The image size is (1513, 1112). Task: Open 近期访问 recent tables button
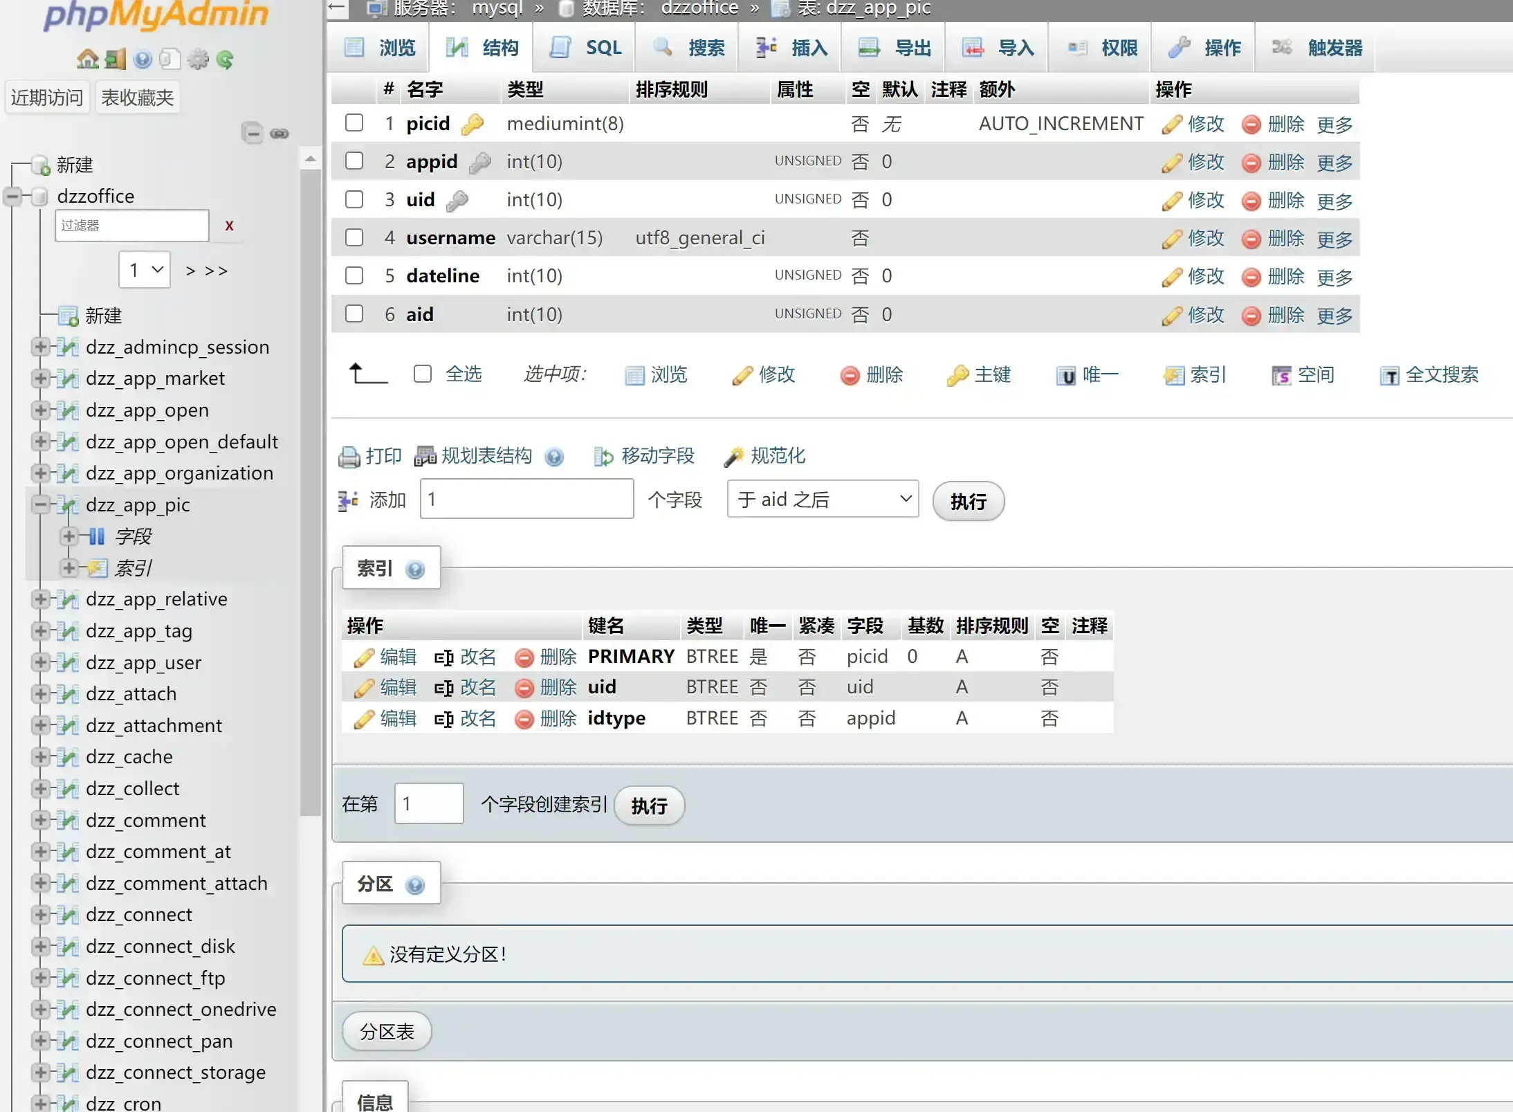[x=47, y=98]
